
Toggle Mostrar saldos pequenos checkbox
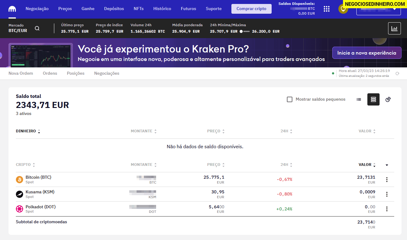290,99
